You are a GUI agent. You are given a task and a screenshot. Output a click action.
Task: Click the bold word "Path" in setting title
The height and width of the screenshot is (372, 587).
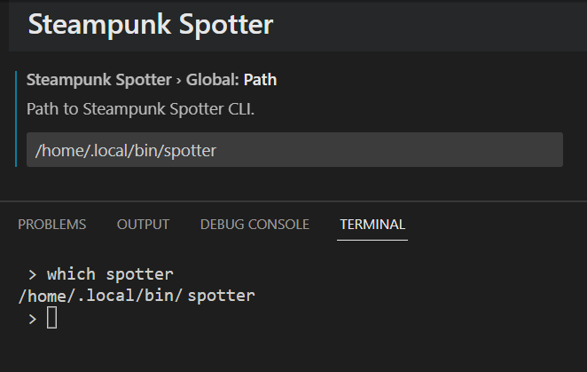tap(260, 80)
